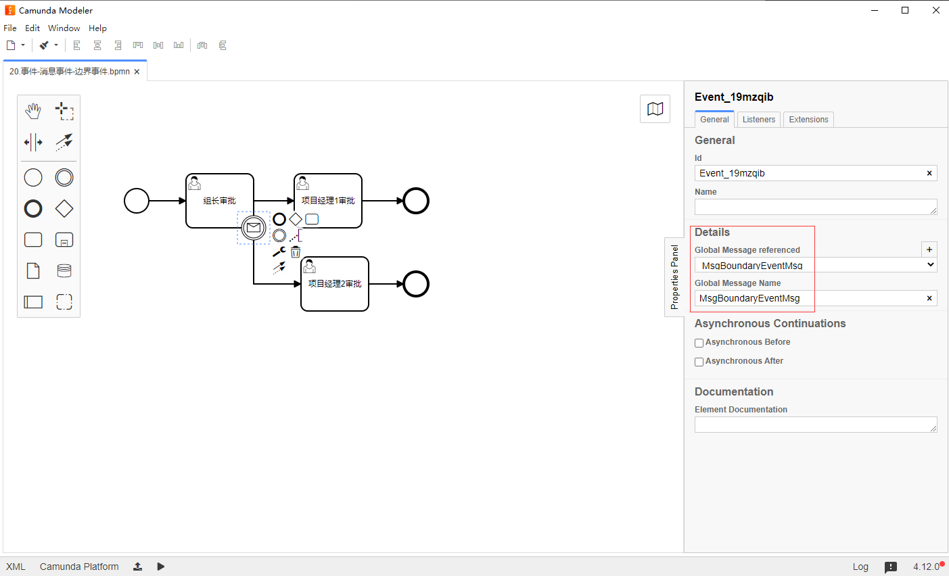Open the edit color tool in the toolbar
Viewport: 949px width, 576px height.
coord(44,45)
